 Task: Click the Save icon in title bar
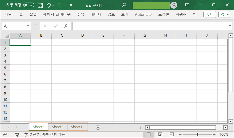(x=41, y=5)
